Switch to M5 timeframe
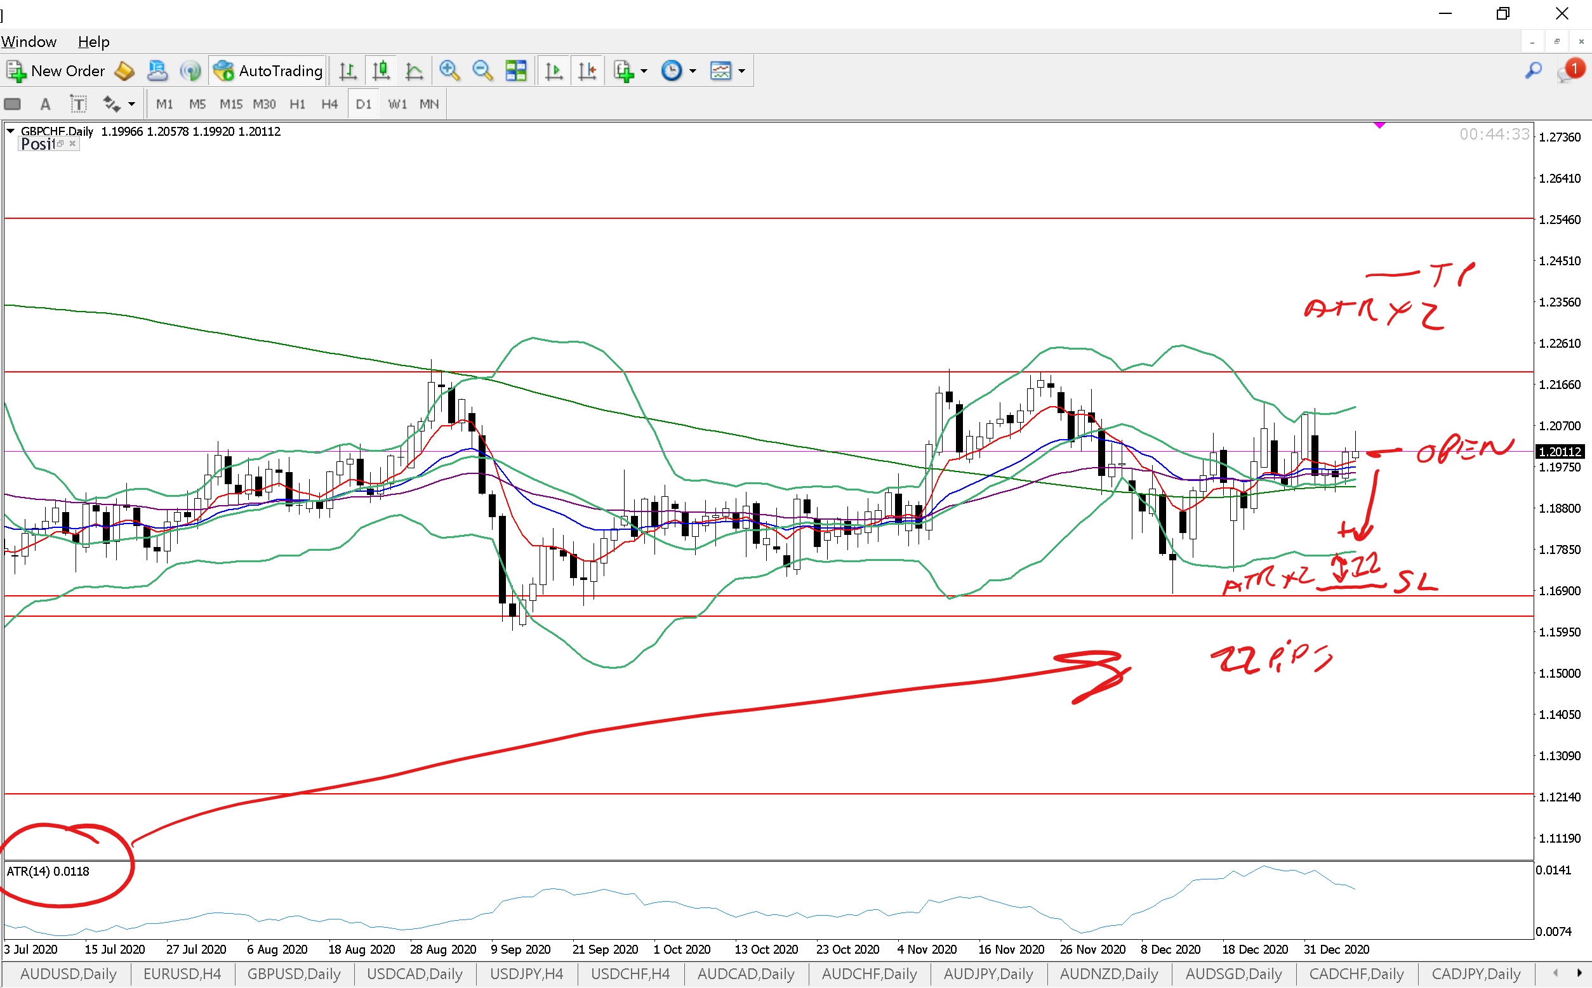 click(x=197, y=104)
